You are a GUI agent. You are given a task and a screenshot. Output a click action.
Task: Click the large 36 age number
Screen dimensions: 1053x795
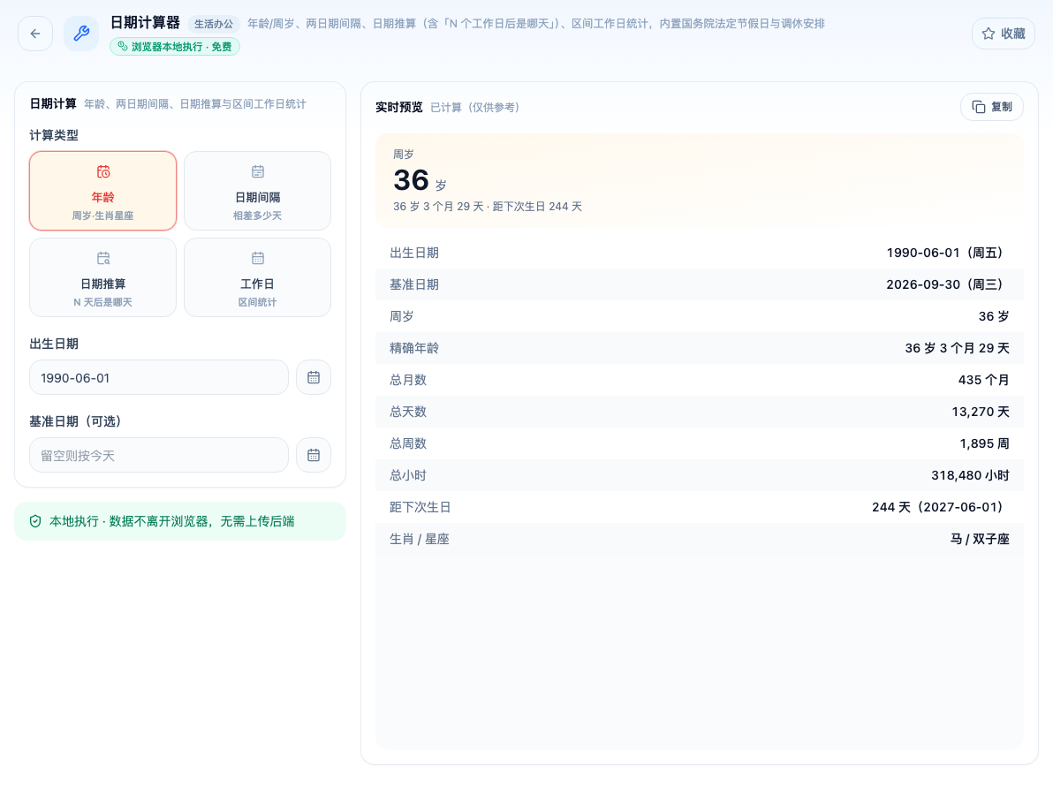(411, 180)
